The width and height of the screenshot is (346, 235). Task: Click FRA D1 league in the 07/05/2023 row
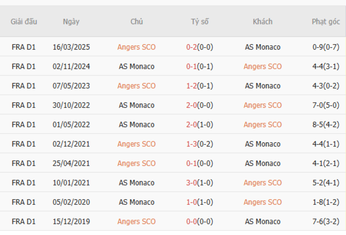pos(23,86)
